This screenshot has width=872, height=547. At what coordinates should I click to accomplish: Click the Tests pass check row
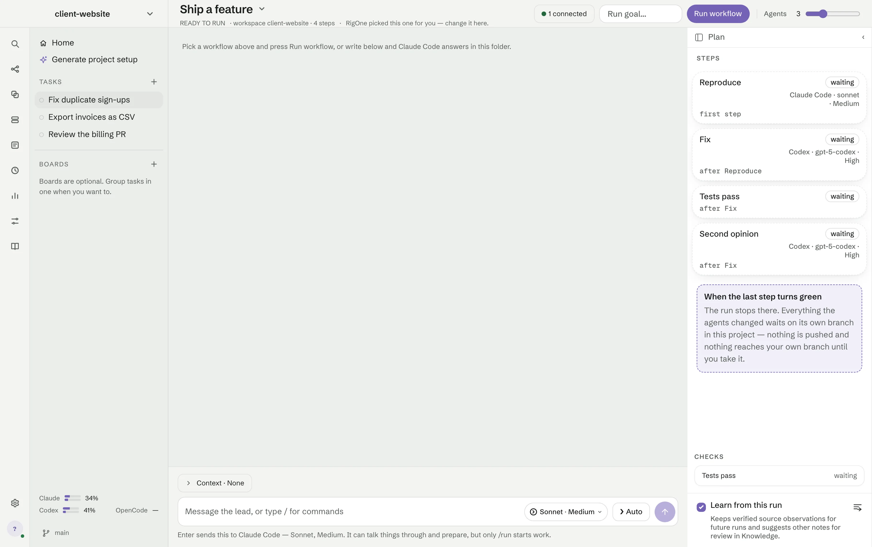(779, 476)
